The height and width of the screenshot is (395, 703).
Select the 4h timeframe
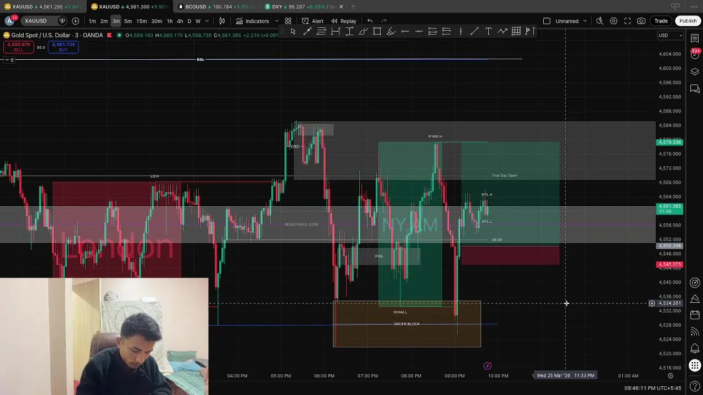(180, 21)
